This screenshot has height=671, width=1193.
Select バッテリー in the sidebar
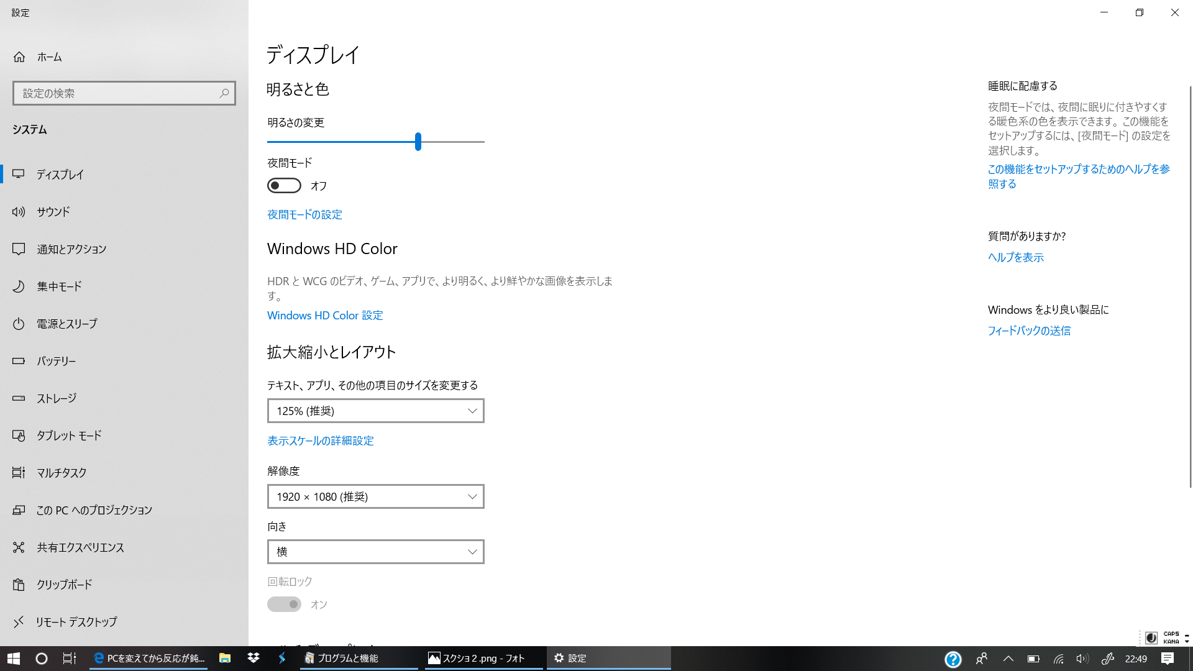[56, 361]
